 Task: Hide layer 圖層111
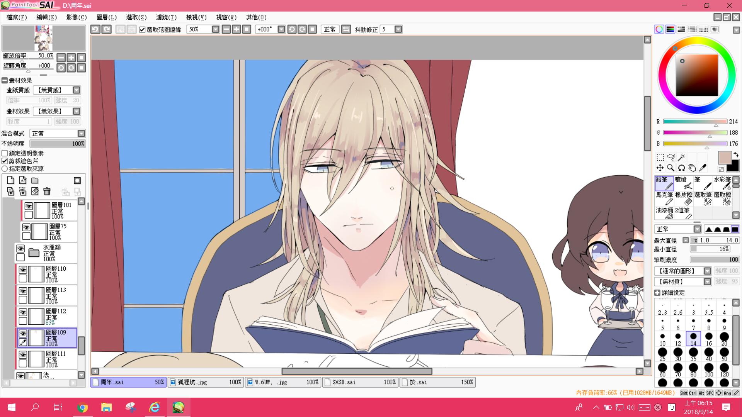click(x=23, y=355)
